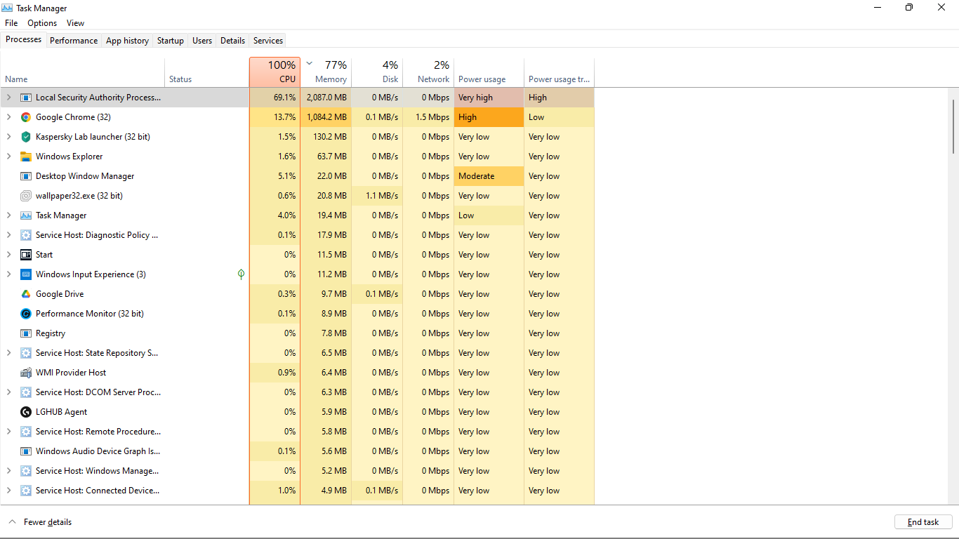
Task: Click the Windows Audio Device Graph icon
Action: tap(26, 451)
